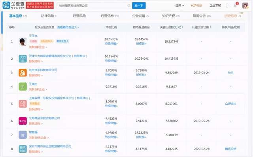Open 持股详情 under 4.1175%
Screen dimensions: 253x157
point(111,151)
